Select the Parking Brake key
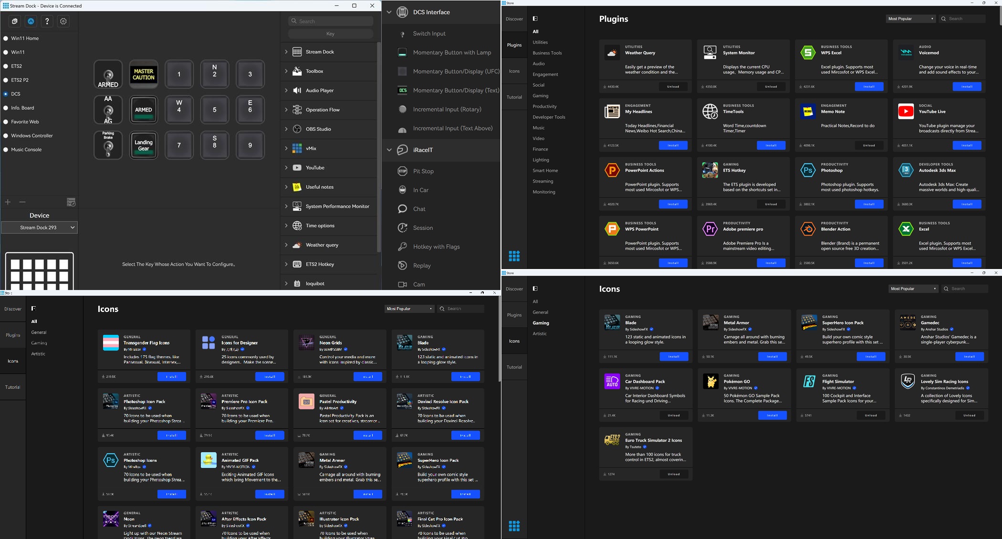This screenshot has height=539, width=1002. (108, 145)
